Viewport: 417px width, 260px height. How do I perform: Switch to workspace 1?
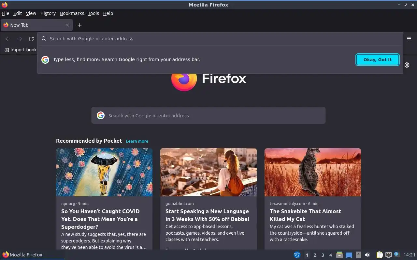click(307, 255)
